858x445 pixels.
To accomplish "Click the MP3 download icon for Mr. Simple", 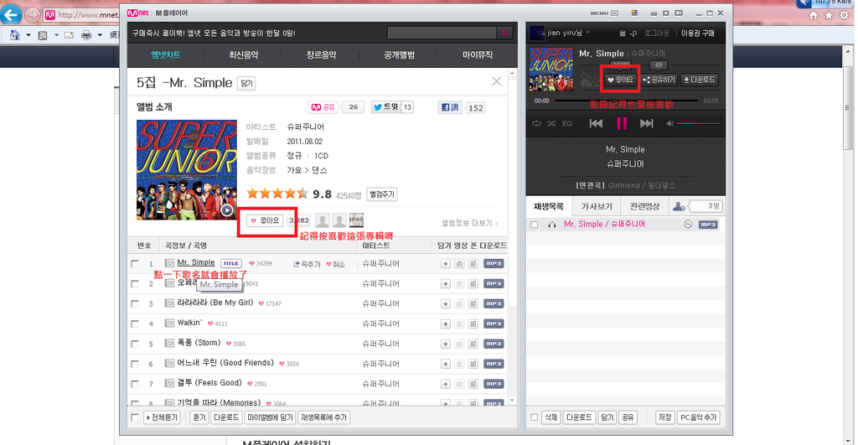I will pyautogui.click(x=494, y=264).
